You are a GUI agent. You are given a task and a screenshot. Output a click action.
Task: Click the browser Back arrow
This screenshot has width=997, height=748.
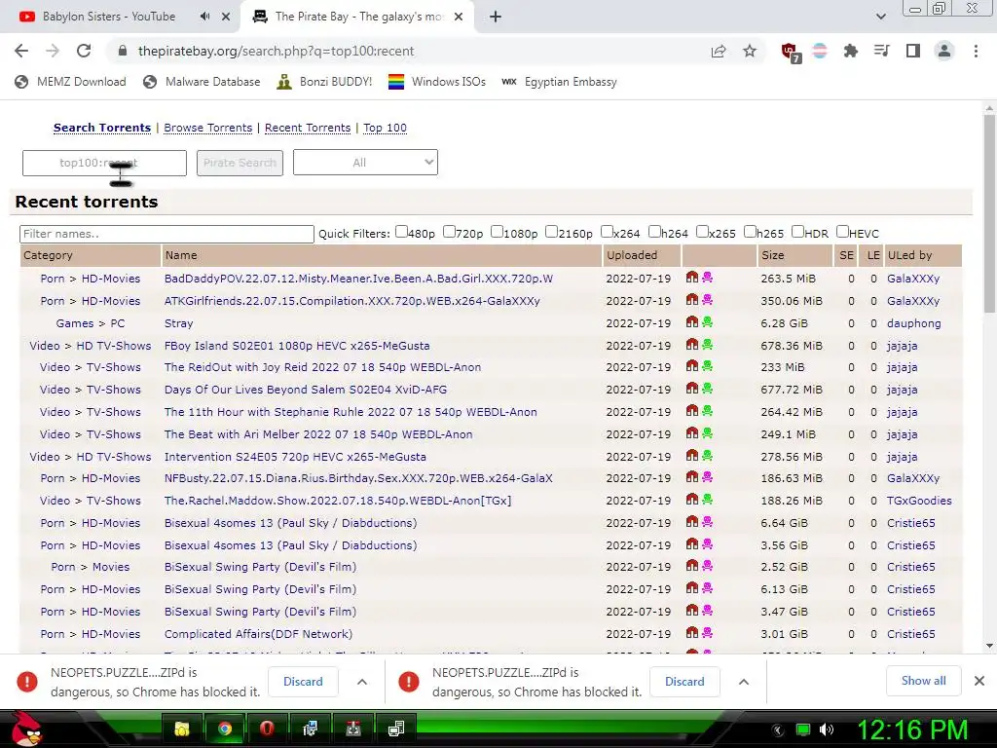[x=21, y=51]
